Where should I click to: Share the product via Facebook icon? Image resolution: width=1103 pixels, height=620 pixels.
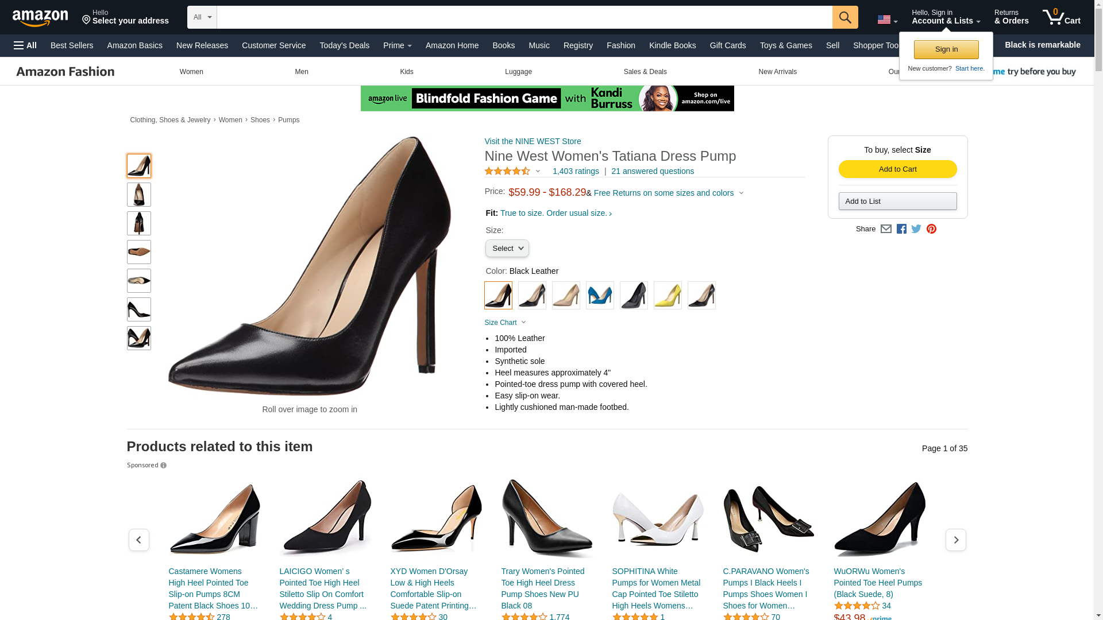tap(901, 229)
